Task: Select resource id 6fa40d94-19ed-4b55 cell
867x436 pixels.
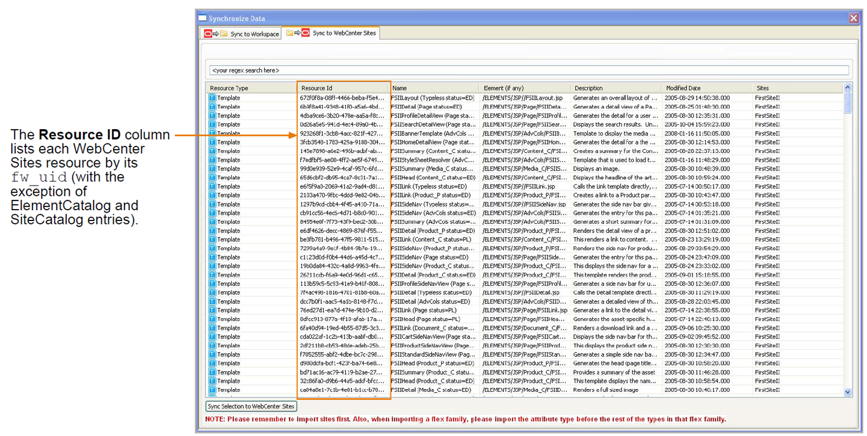Action: (x=343, y=328)
